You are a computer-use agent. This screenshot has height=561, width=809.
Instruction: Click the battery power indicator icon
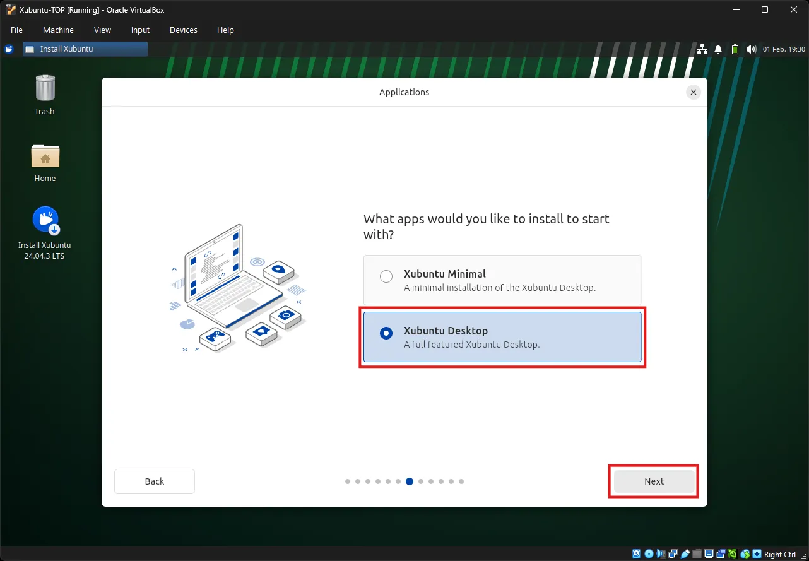[735, 49]
